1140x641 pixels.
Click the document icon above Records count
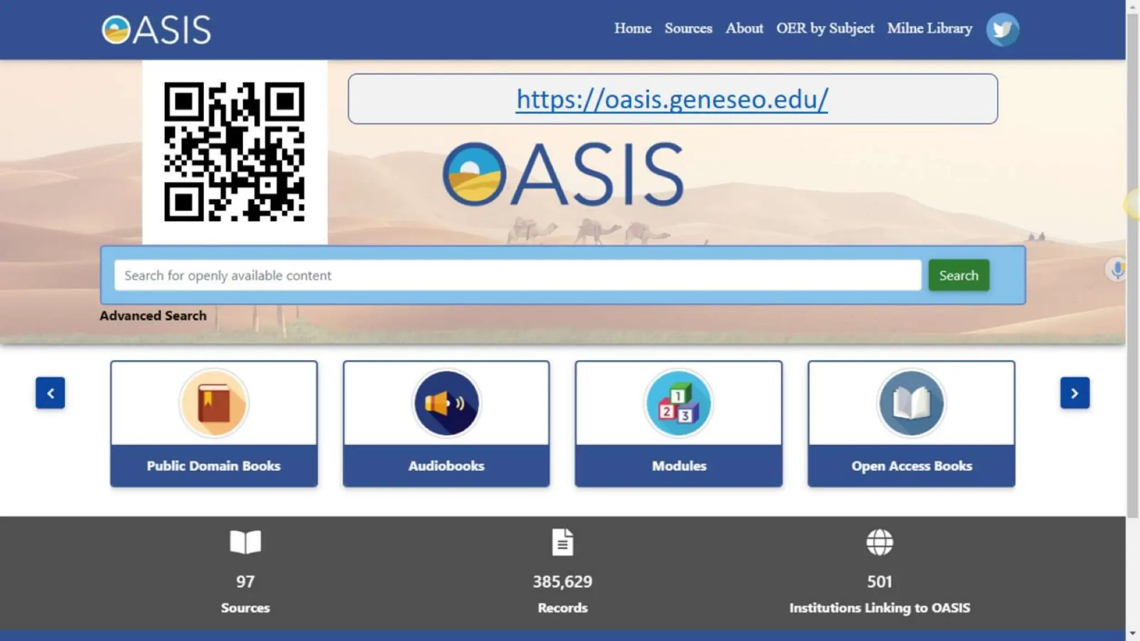[562, 542]
